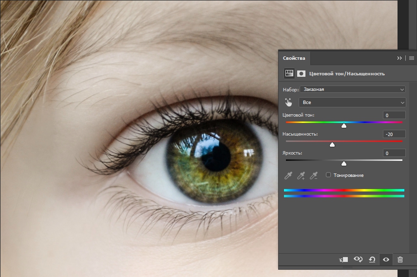
Task: Open the Properties panel flyout menu
Action: tap(412, 58)
